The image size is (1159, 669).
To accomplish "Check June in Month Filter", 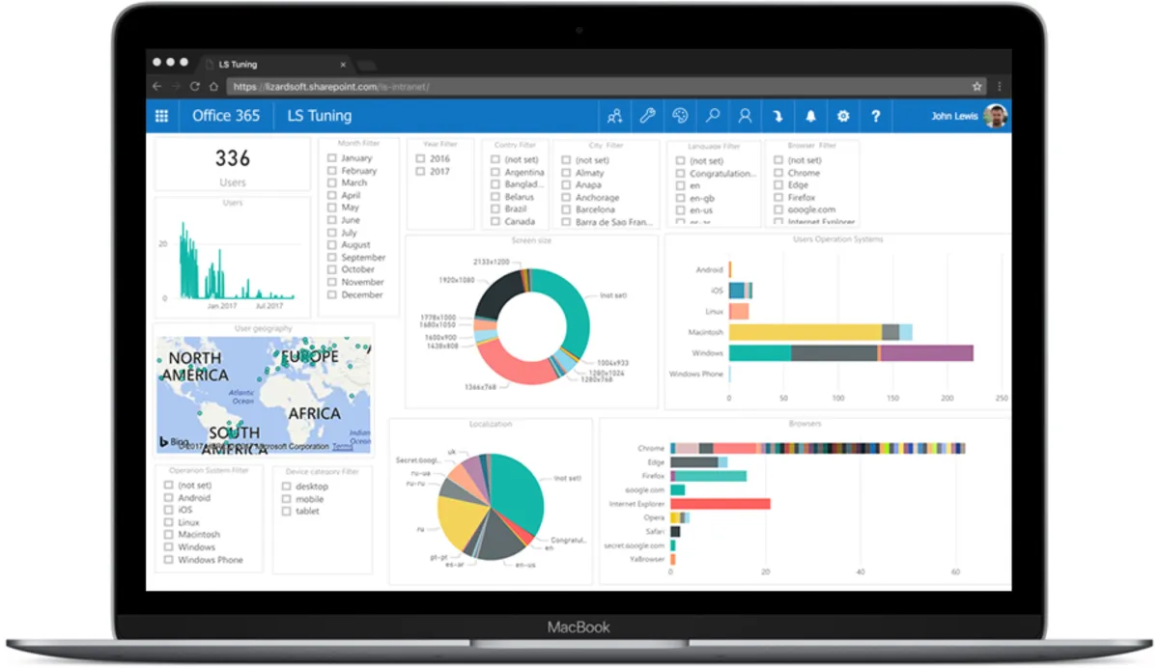I will pyautogui.click(x=332, y=220).
